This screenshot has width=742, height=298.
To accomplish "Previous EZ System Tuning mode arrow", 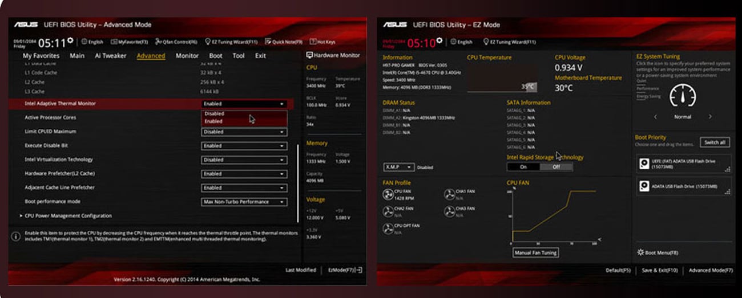I will click(655, 117).
